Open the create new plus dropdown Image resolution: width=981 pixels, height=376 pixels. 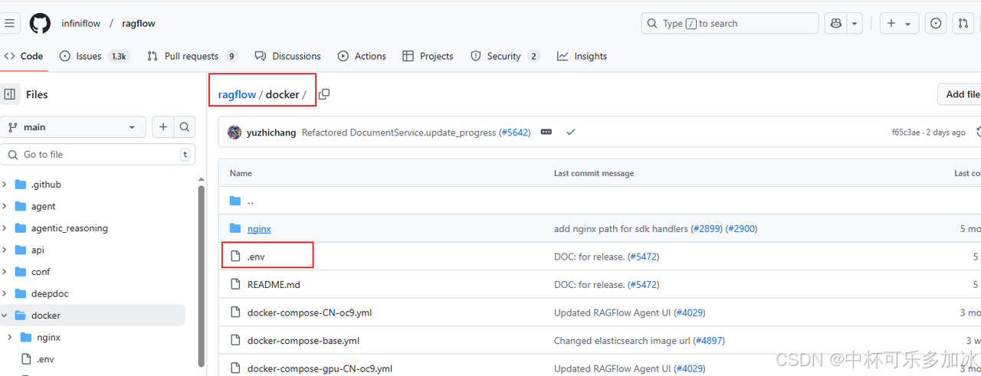tap(898, 23)
